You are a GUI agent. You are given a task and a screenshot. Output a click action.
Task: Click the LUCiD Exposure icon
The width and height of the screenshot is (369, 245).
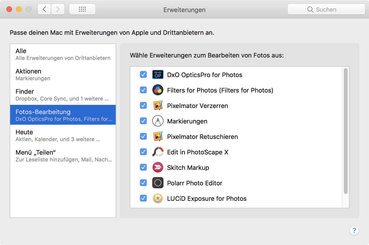[x=158, y=198]
